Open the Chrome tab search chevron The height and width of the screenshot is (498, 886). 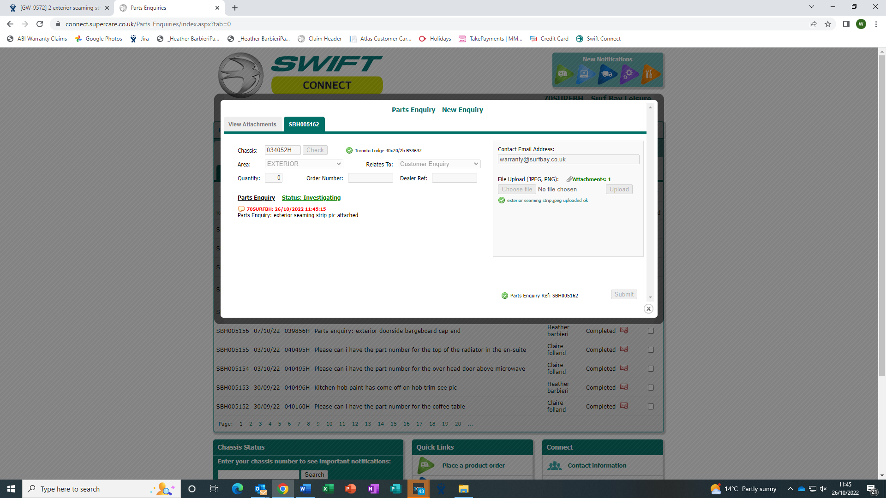[812, 7]
